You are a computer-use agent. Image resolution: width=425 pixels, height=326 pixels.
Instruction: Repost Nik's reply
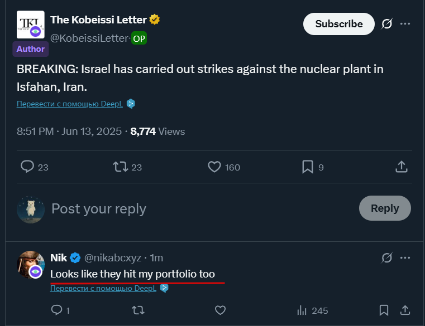click(139, 310)
